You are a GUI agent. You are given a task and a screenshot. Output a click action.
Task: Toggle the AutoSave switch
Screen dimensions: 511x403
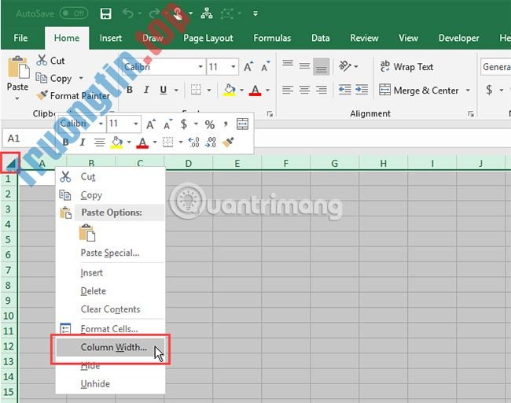(x=74, y=13)
